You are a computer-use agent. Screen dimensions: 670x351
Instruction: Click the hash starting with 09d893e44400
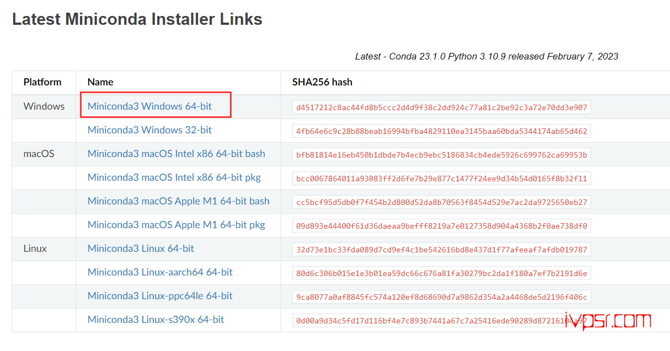[x=442, y=226]
